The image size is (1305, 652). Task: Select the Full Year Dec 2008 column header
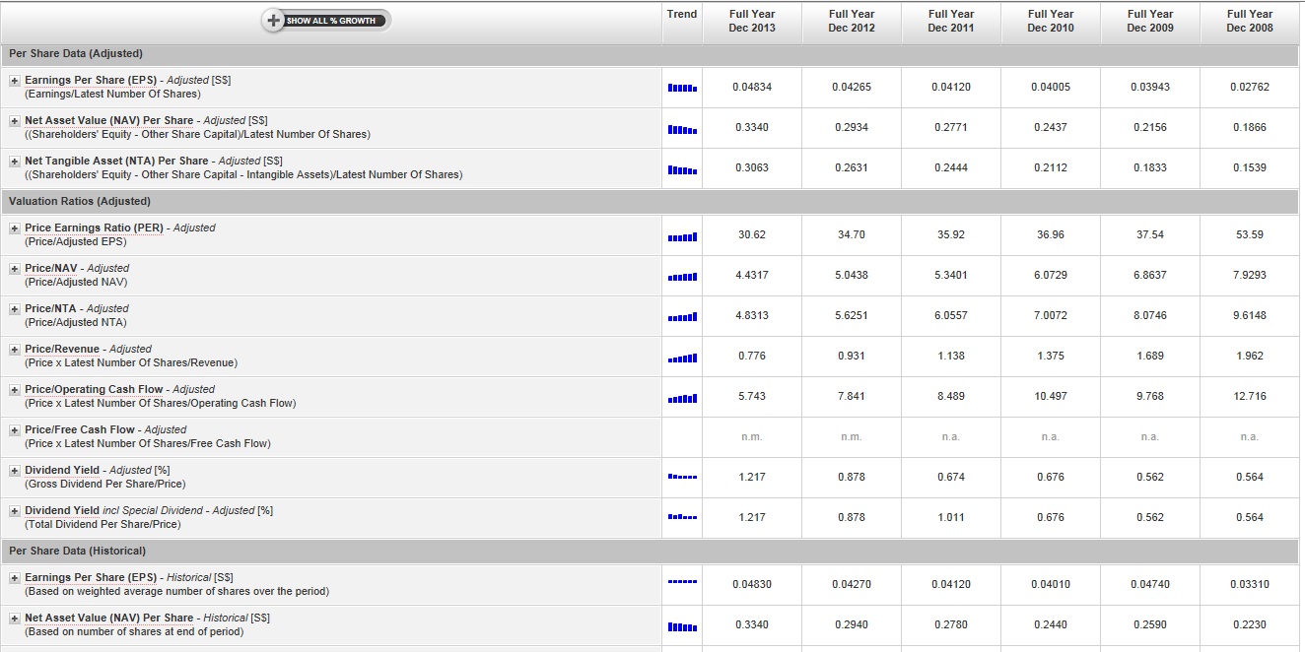tap(1250, 21)
